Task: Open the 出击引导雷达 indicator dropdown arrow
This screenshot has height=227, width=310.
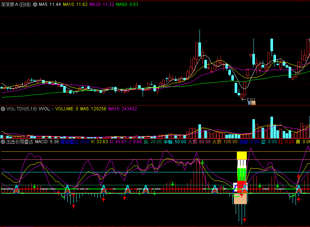Action: point(3,142)
